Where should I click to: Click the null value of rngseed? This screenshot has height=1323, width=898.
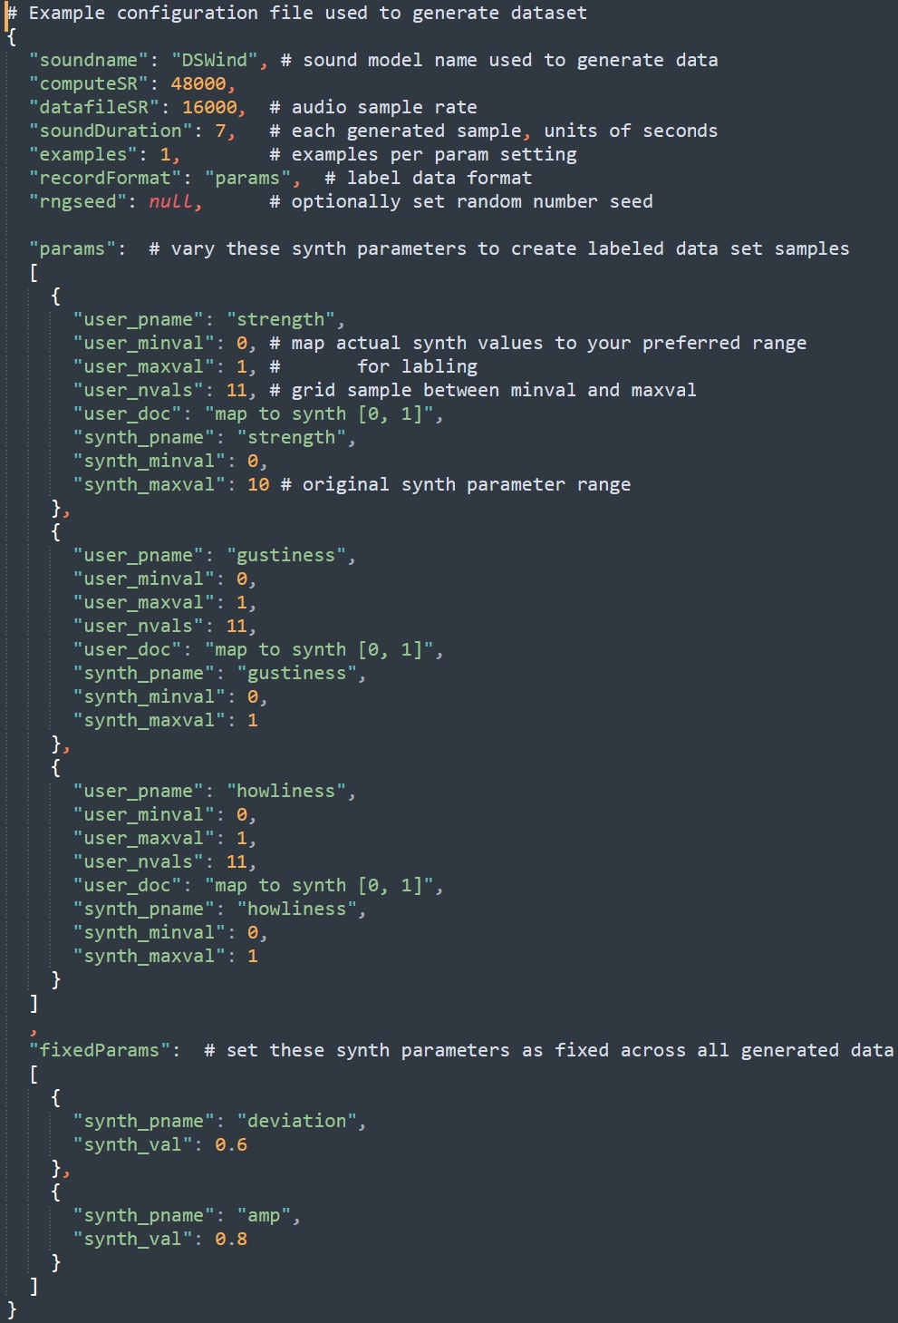(170, 201)
